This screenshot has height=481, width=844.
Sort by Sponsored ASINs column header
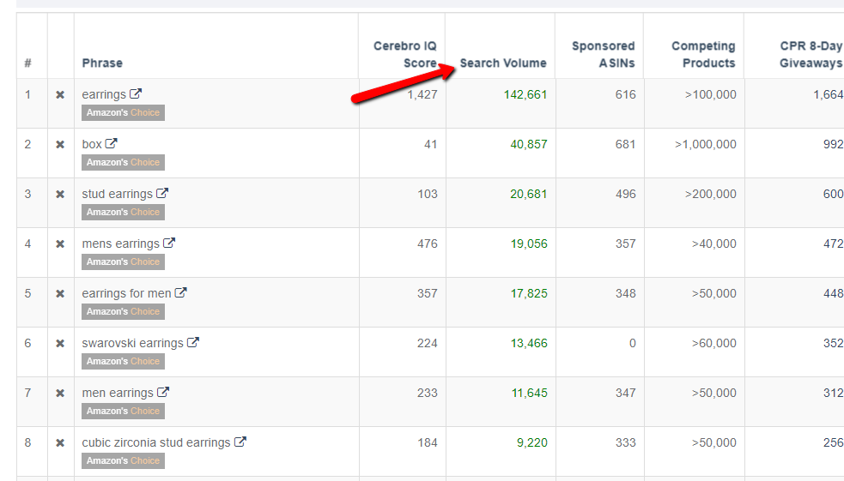click(x=603, y=54)
